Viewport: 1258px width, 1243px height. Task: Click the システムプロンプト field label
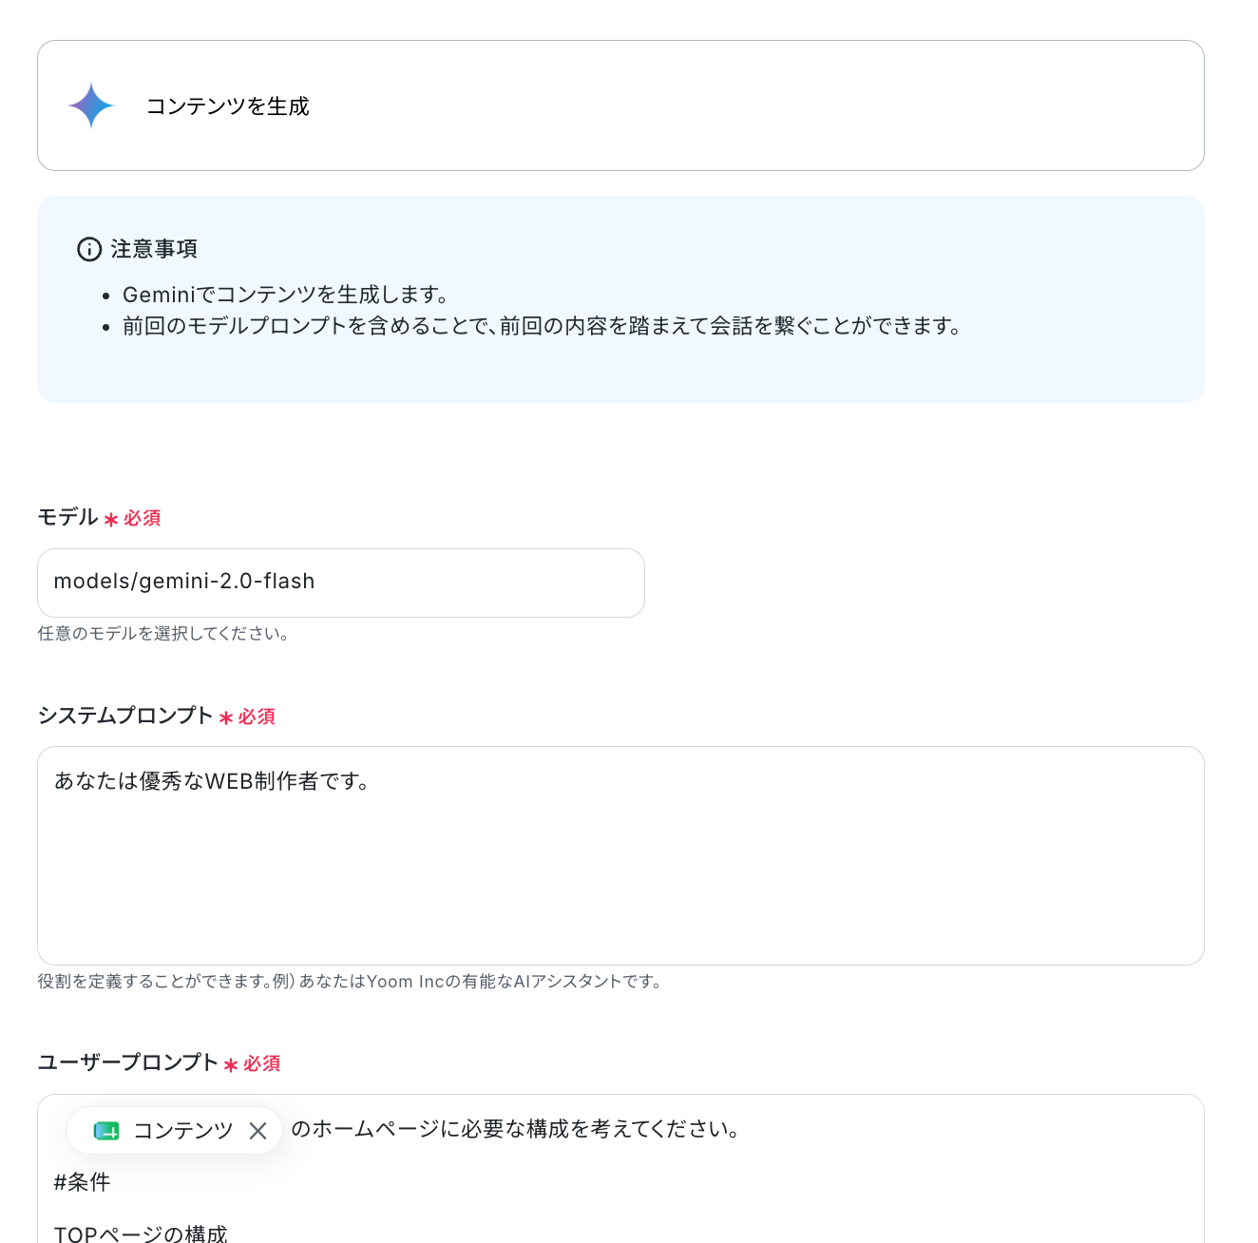click(x=125, y=716)
